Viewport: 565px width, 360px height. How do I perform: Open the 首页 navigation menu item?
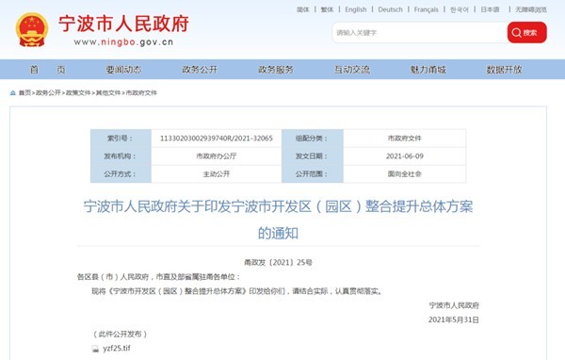(x=48, y=70)
